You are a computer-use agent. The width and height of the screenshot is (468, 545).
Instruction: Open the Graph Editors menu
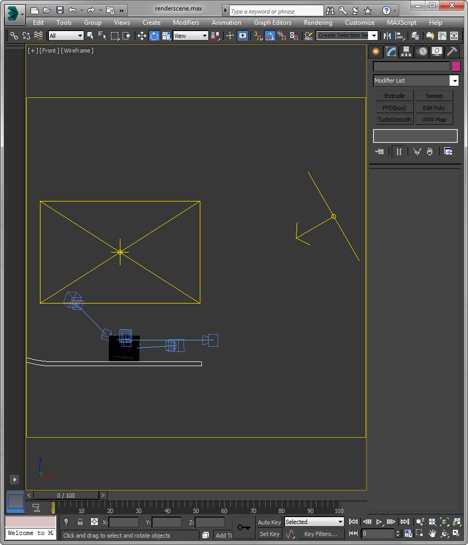point(272,23)
